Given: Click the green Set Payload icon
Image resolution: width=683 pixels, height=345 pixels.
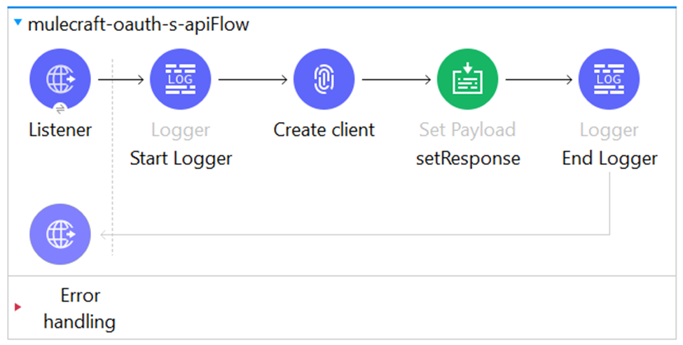Looking at the screenshot, I should (467, 79).
